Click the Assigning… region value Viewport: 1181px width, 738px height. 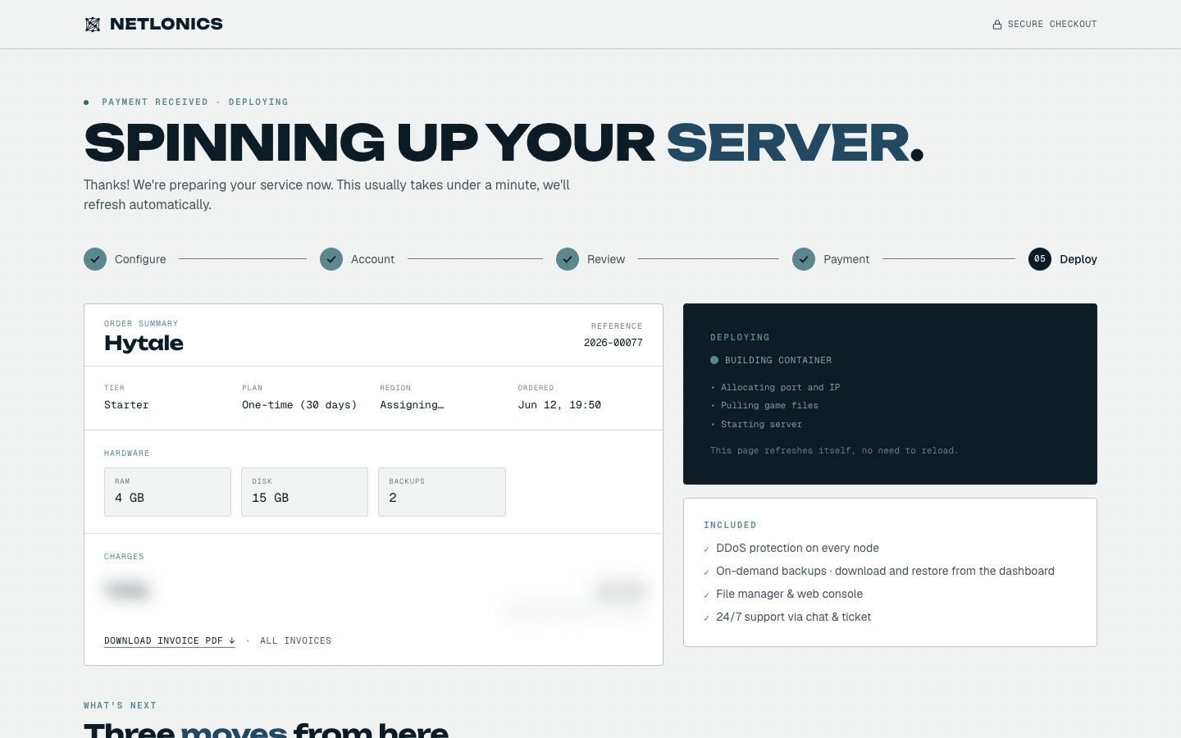(x=412, y=405)
